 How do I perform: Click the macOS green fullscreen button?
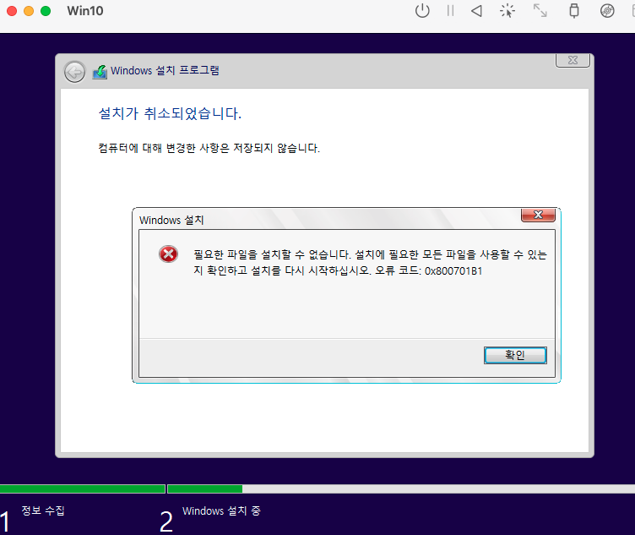click(46, 11)
